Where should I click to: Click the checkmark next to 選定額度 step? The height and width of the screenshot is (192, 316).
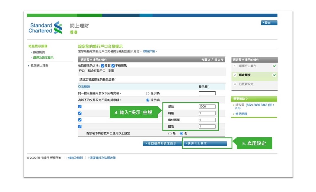275,75
